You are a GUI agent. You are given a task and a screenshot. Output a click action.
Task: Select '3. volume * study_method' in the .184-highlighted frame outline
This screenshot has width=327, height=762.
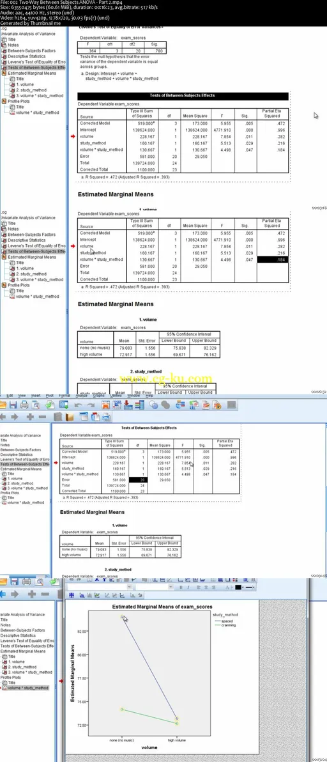pyautogui.click(x=40, y=279)
